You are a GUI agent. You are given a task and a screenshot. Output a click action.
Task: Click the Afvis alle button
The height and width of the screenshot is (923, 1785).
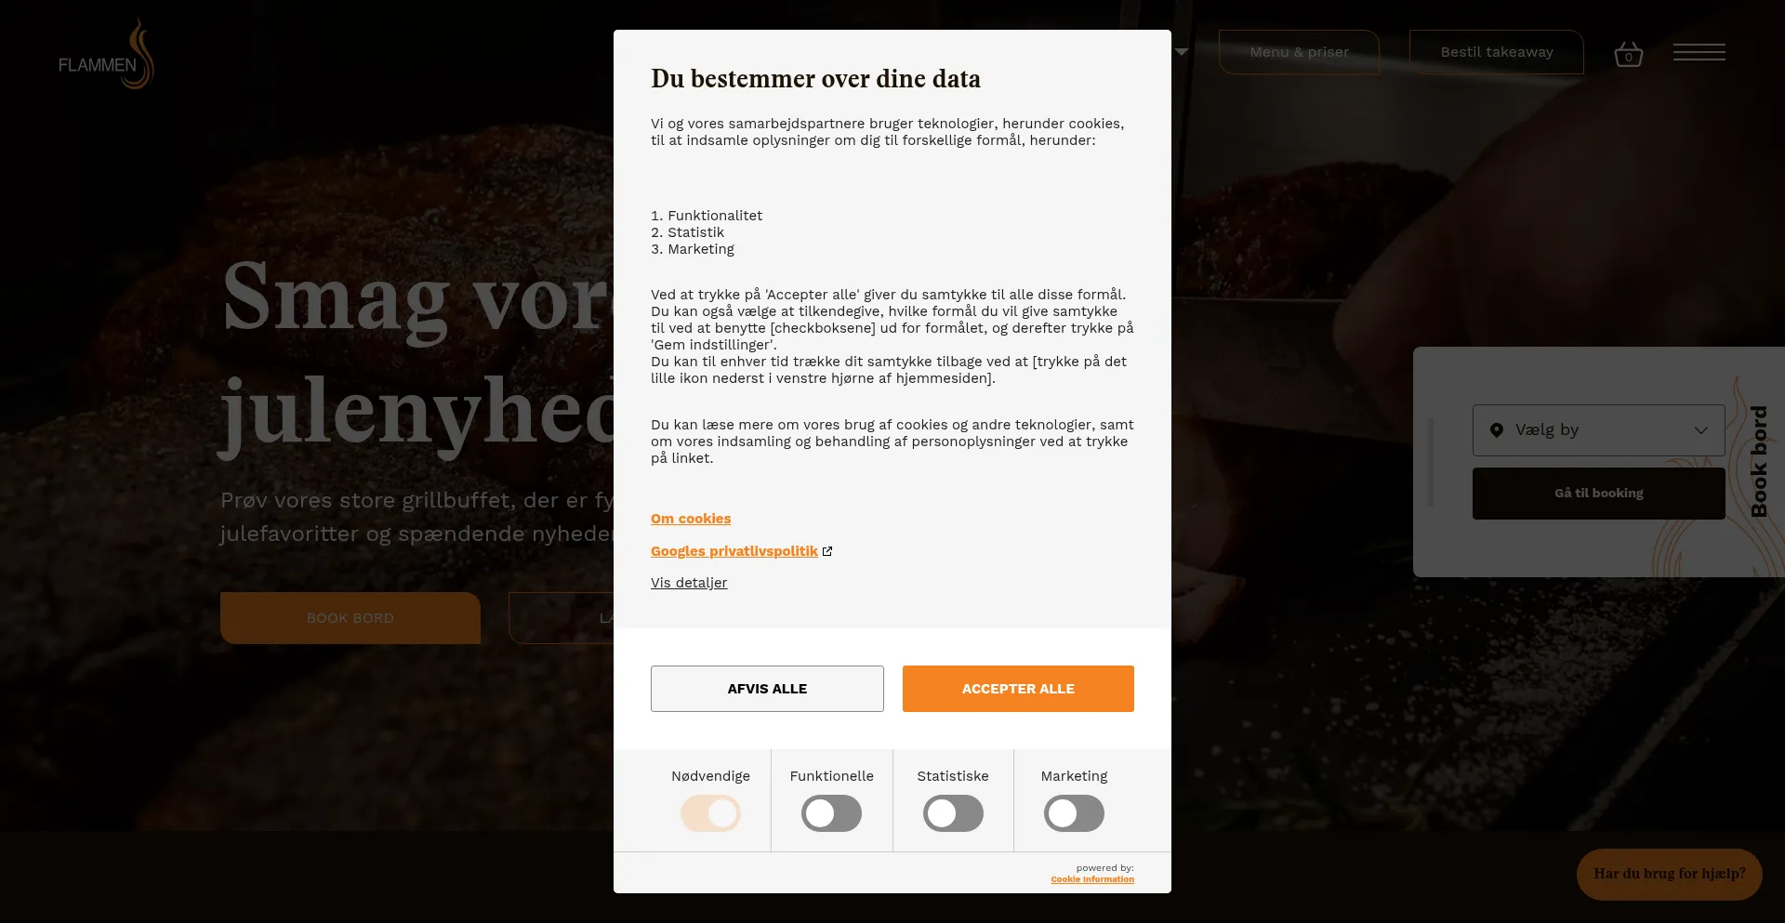tap(767, 689)
